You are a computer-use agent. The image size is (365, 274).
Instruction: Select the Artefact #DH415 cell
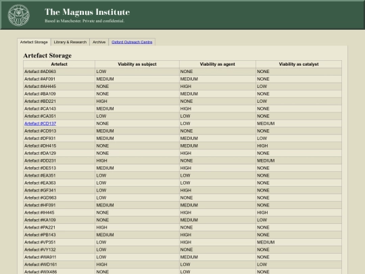pos(59,146)
